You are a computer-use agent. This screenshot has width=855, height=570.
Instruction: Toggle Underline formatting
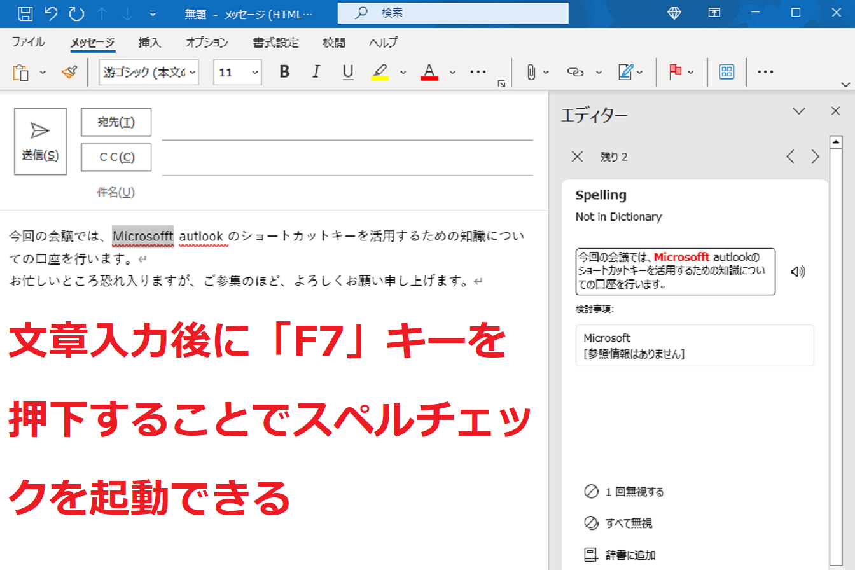coord(347,73)
